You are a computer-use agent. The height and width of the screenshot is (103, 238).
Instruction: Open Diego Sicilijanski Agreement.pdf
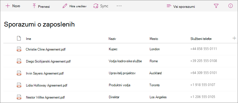point(48,61)
